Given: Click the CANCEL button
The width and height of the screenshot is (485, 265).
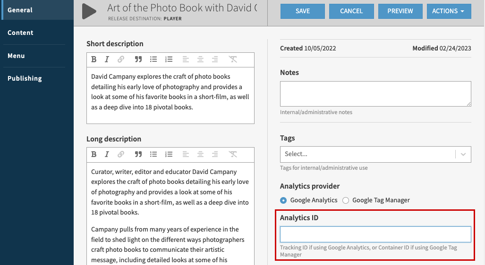Looking at the screenshot, I should (x=351, y=11).
